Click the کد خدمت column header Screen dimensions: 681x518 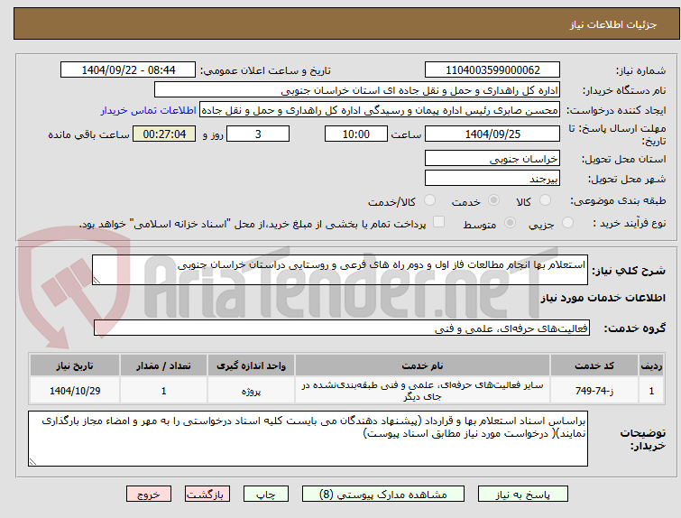click(594, 365)
